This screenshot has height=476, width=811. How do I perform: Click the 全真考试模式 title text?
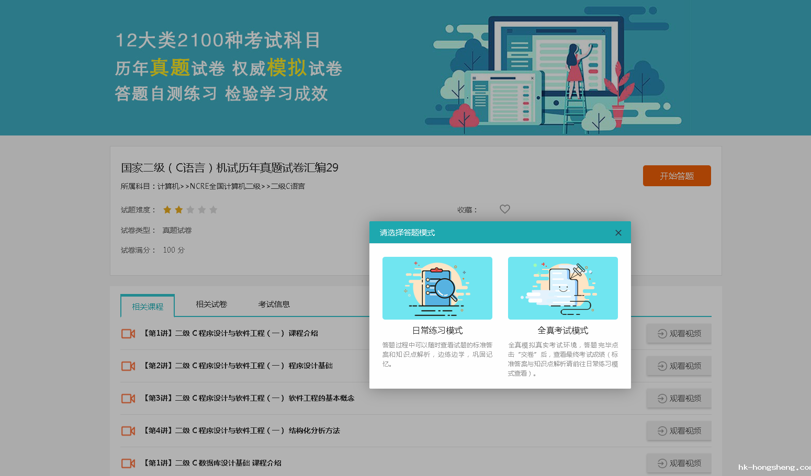562,331
